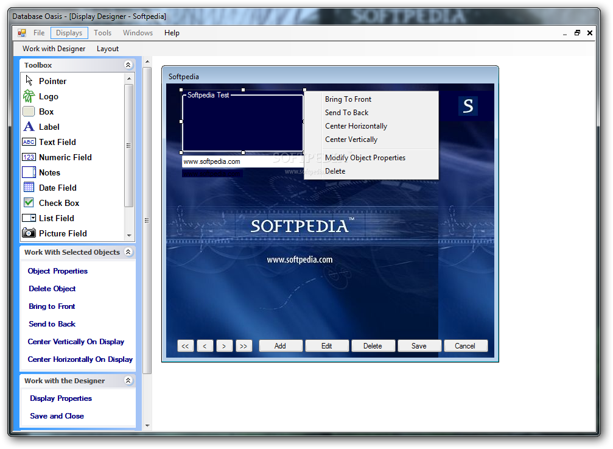Go to next record with > button
The image size is (613, 449).
pyautogui.click(x=224, y=346)
